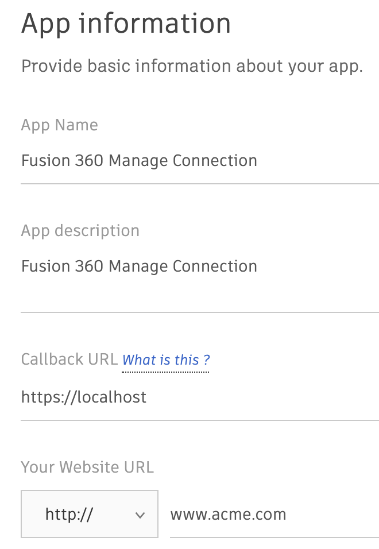The height and width of the screenshot is (549, 379).
Task: Click the 'App description' field label
Action: tap(80, 231)
